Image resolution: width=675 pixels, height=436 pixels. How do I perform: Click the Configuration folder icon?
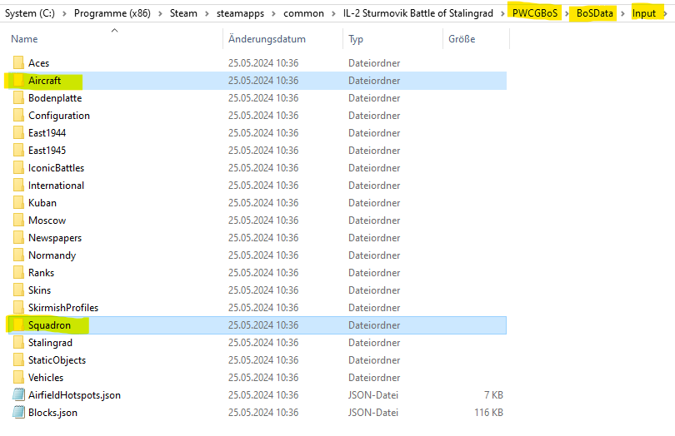(x=18, y=116)
